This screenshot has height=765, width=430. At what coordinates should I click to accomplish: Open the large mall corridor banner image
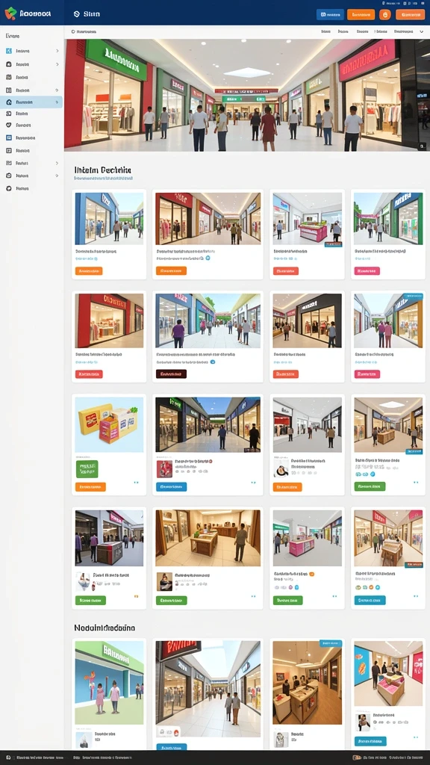tap(246, 95)
